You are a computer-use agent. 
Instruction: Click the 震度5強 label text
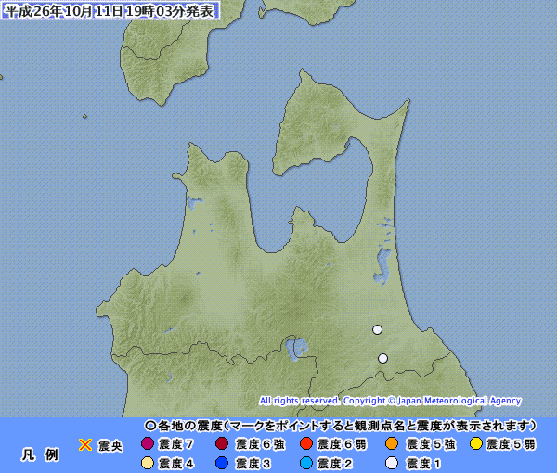pos(431,444)
